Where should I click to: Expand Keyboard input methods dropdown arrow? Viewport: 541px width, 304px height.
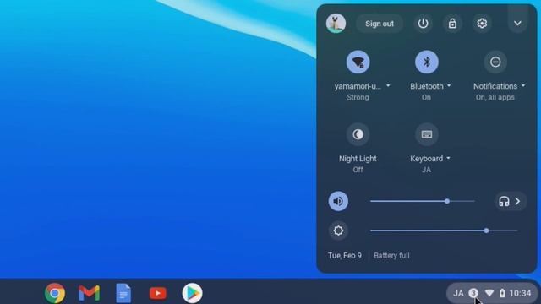[x=448, y=158]
